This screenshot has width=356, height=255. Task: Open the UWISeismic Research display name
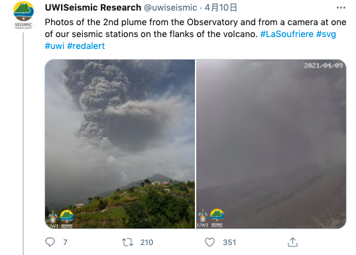(x=93, y=7)
